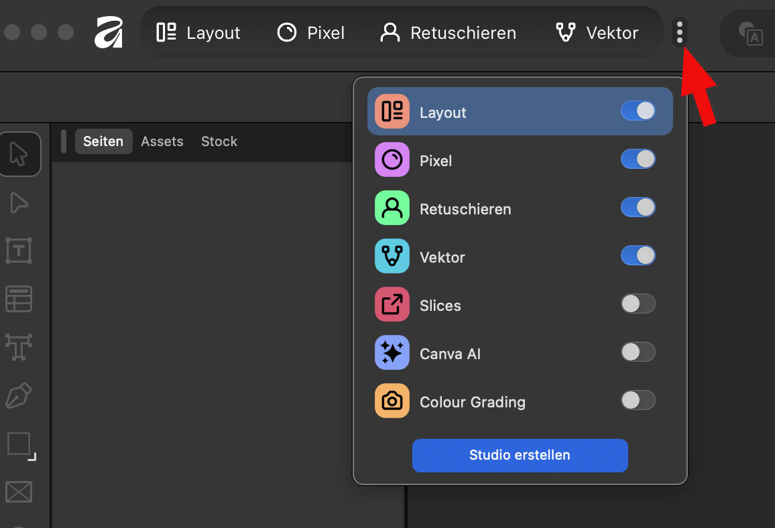775x528 pixels.
Task: Open the Vektor studio in toolbar
Action: 597,33
